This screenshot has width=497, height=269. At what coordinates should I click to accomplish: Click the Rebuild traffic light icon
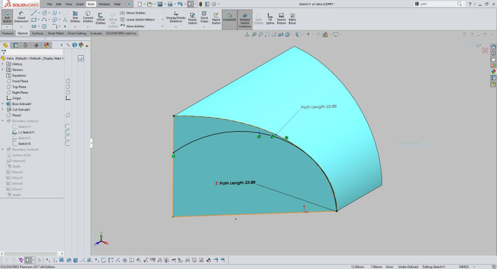201,4
